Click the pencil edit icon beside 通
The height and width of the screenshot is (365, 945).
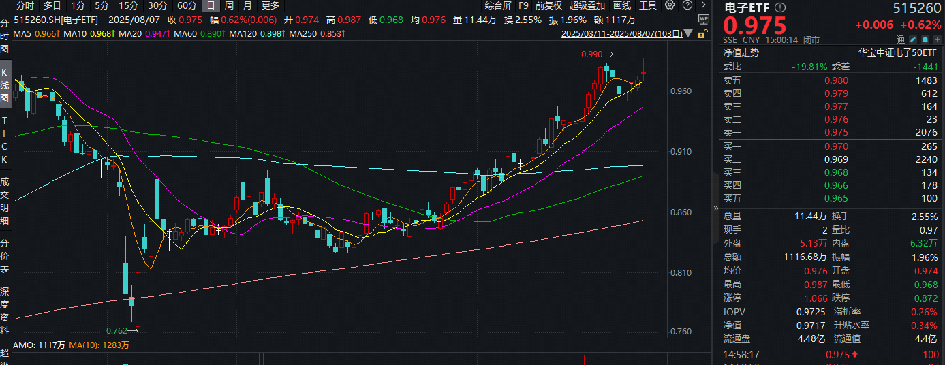(x=914, y=39)
